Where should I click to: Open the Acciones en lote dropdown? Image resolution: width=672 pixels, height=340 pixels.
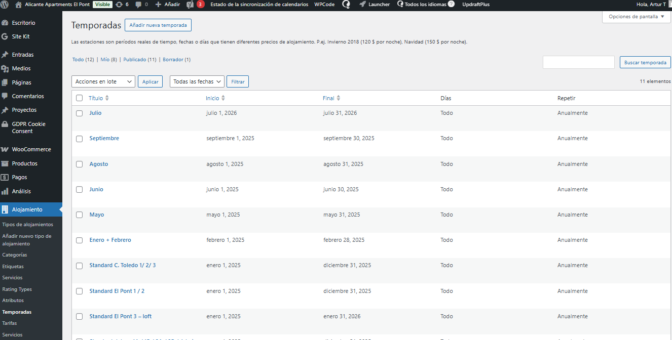coord(103,81)
